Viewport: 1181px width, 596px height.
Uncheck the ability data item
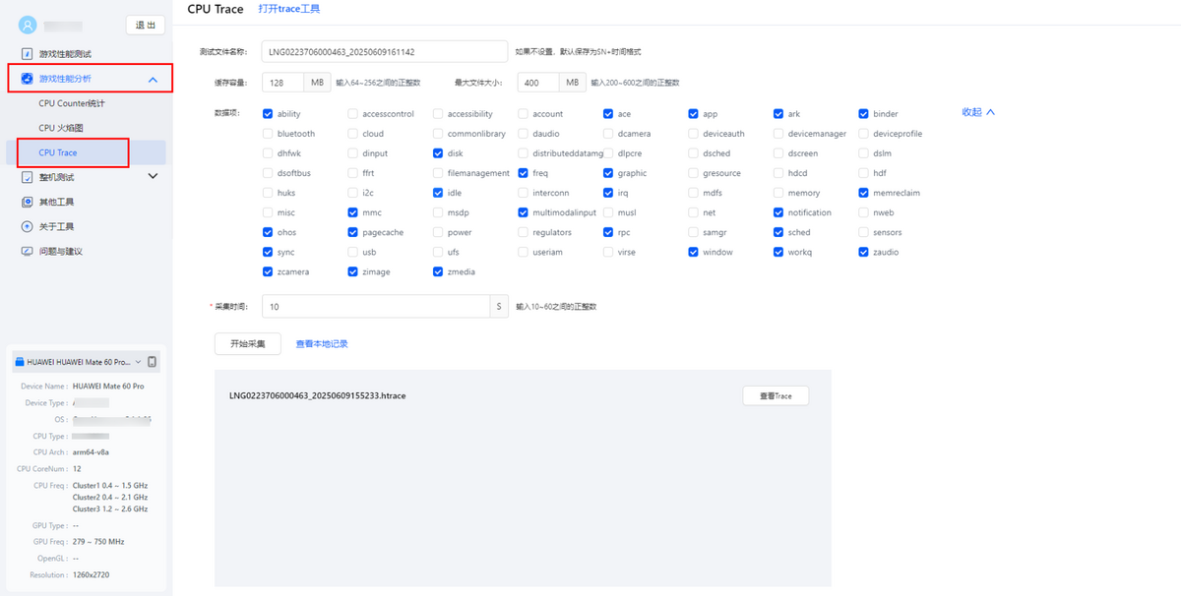269,114
